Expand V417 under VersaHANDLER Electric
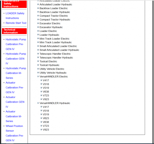The height and width of the screenshot is (144, 154). coord(41,80)
